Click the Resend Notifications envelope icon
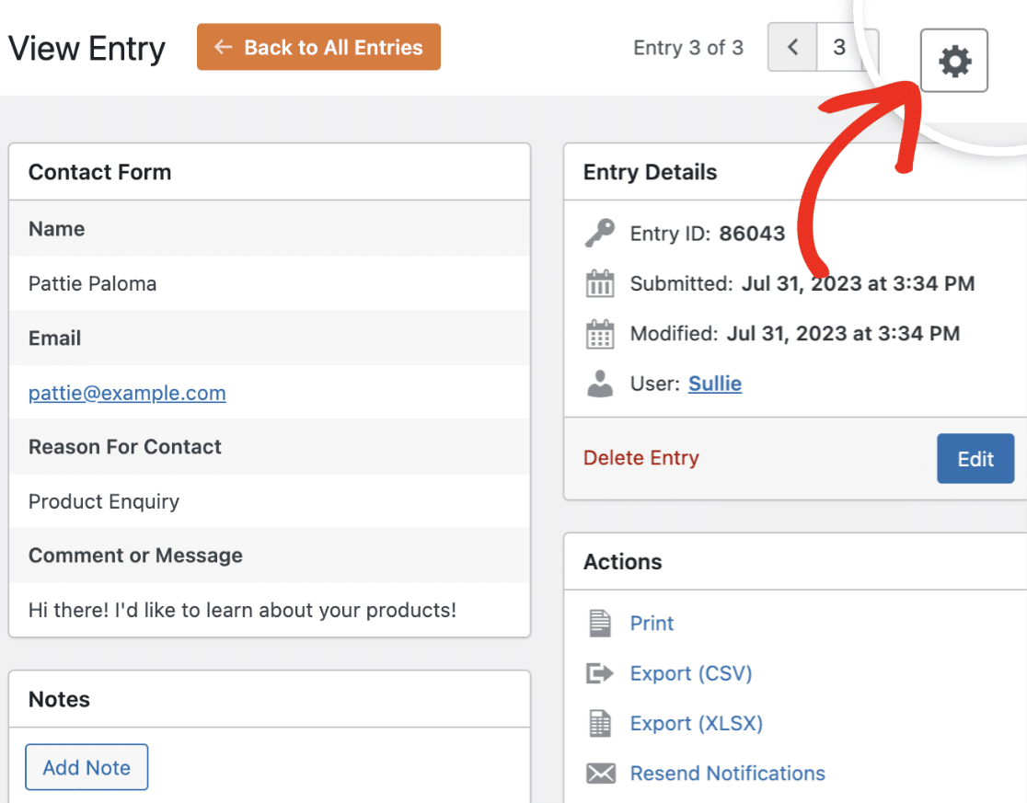Viewport: 1027px width, 803px height. click(x=601, y=773)
